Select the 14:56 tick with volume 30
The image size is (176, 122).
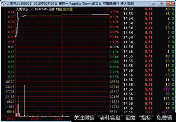coord(149,94)
